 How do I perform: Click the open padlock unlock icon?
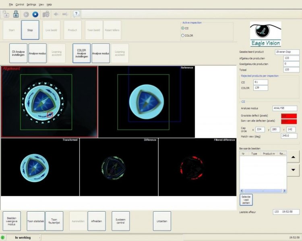coord(6,14)
